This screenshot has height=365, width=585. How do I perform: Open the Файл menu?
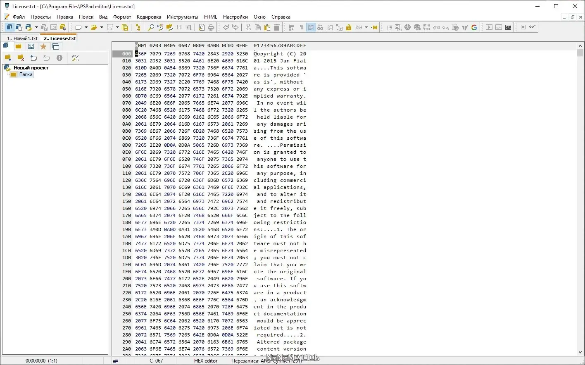(x=19, y=17)
